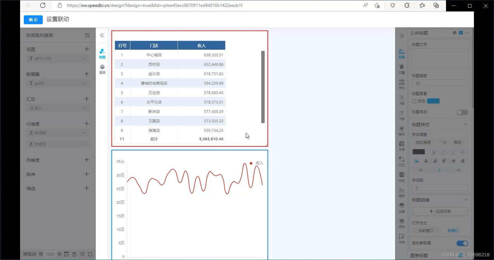
Task: Add a 汇总 summary field with plus
Action: [87, 99]
